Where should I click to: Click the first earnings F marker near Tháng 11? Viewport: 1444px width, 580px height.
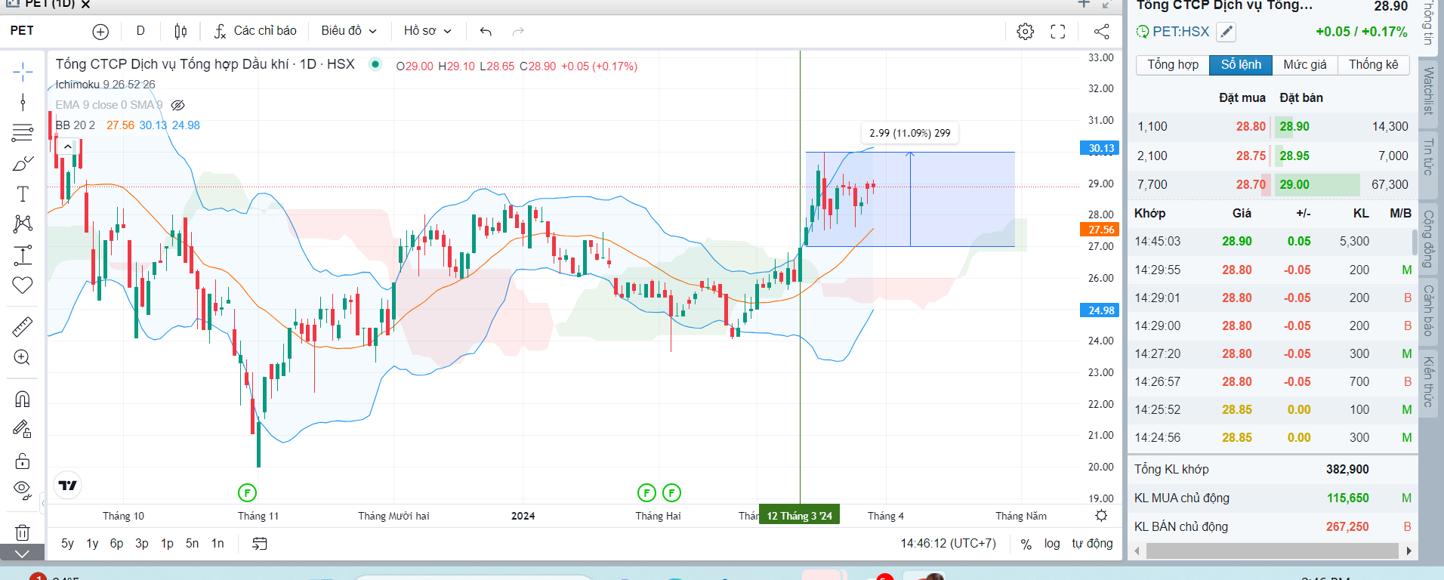247,493
